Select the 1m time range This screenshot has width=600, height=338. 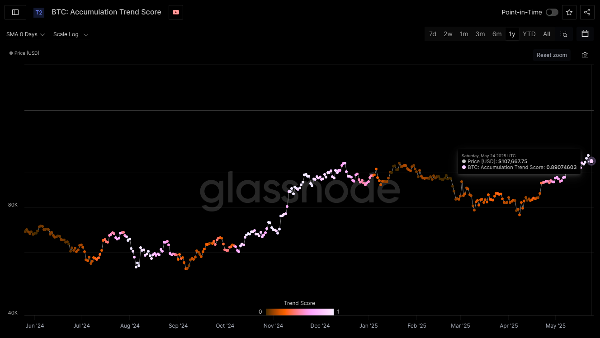(464, 34)
